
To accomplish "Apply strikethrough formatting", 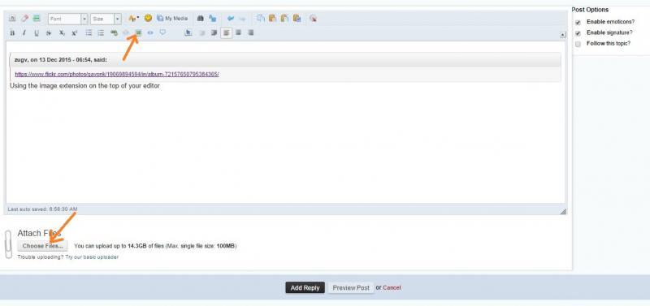I will pos(49,33).
